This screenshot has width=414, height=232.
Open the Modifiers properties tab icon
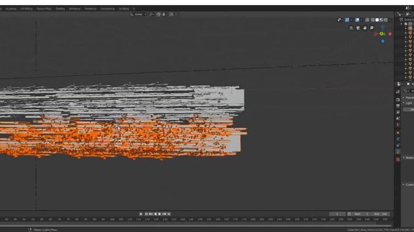coord(398,139)
